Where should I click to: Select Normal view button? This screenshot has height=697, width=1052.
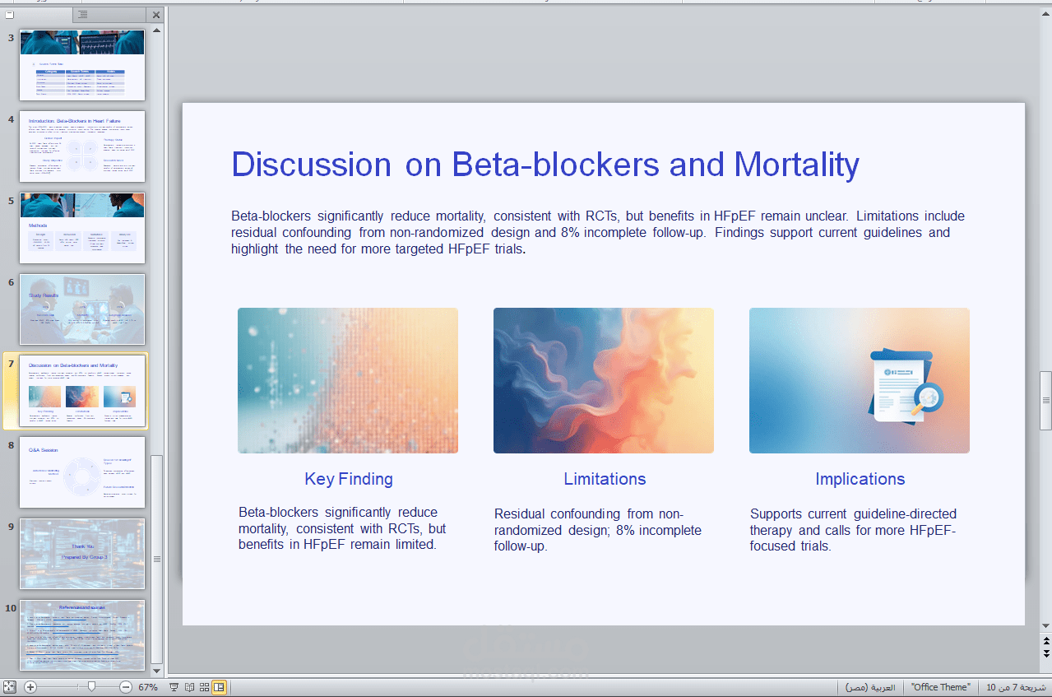[x=219, y=686]
